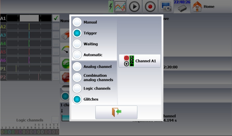Click the screen capture camera icon
Image resolution: width=232 pixels, height=136 pixels.
(166, 6)
